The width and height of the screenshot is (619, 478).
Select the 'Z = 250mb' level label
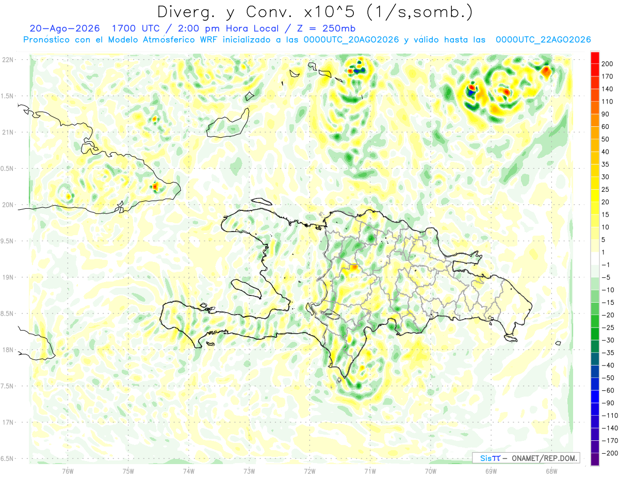pos(326,28)
